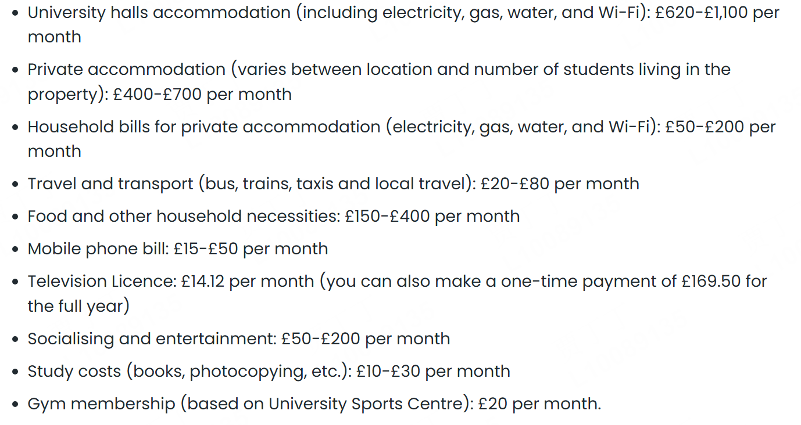Click the Television Licence list item
The height and width of the screenshot is (425, 801).
tap(397, 294)
